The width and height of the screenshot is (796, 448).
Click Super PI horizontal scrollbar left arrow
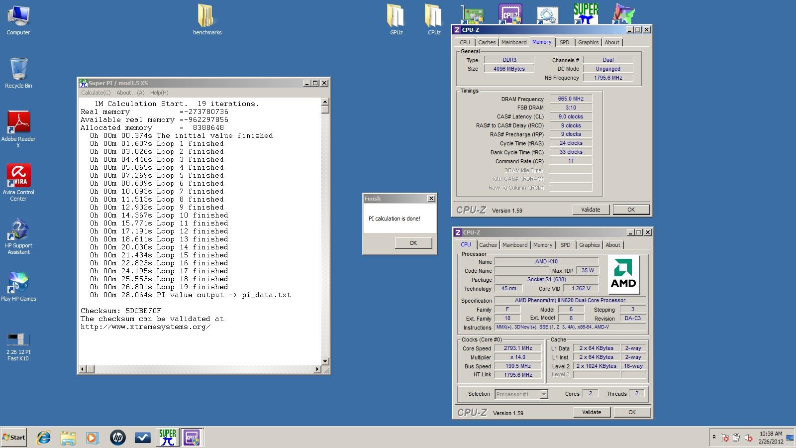click(83, 369)
